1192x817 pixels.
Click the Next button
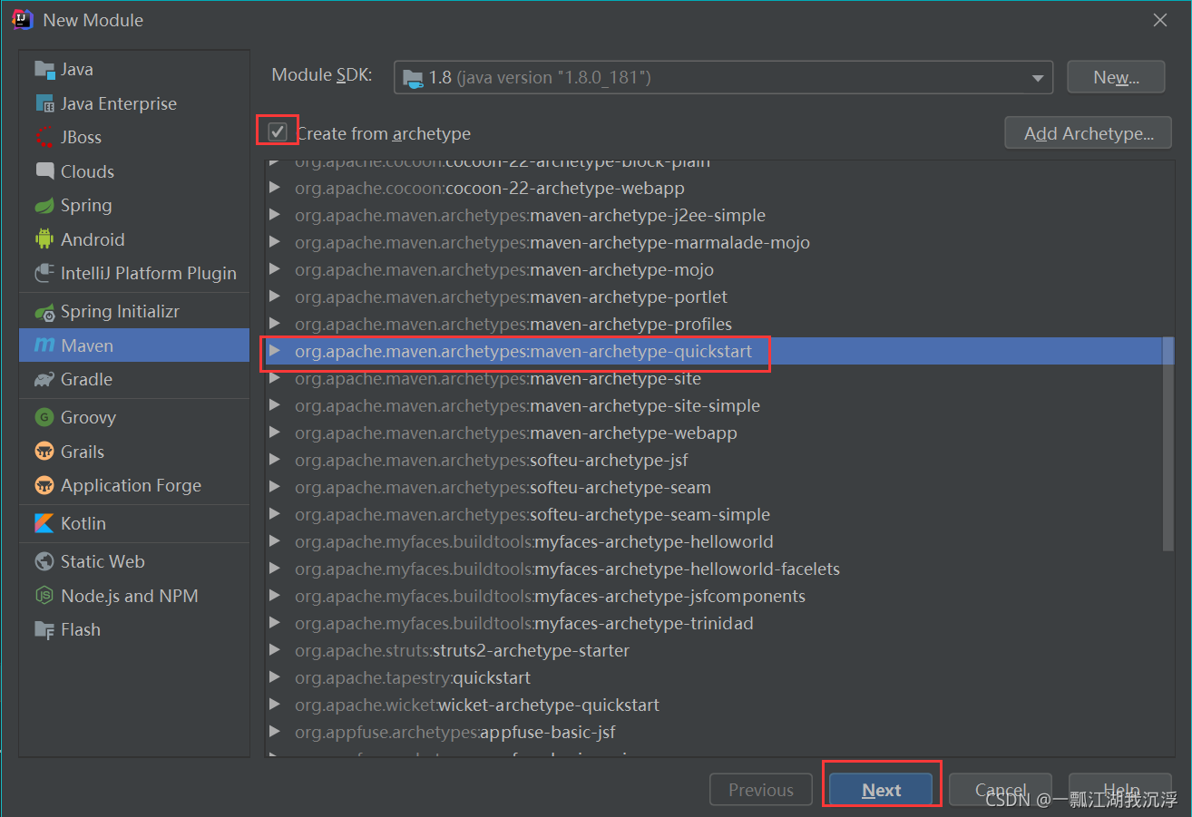tap(881, 790)
